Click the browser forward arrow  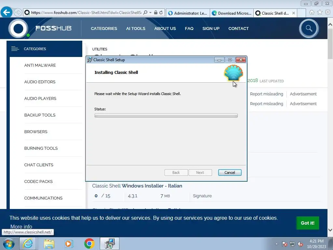18,13
